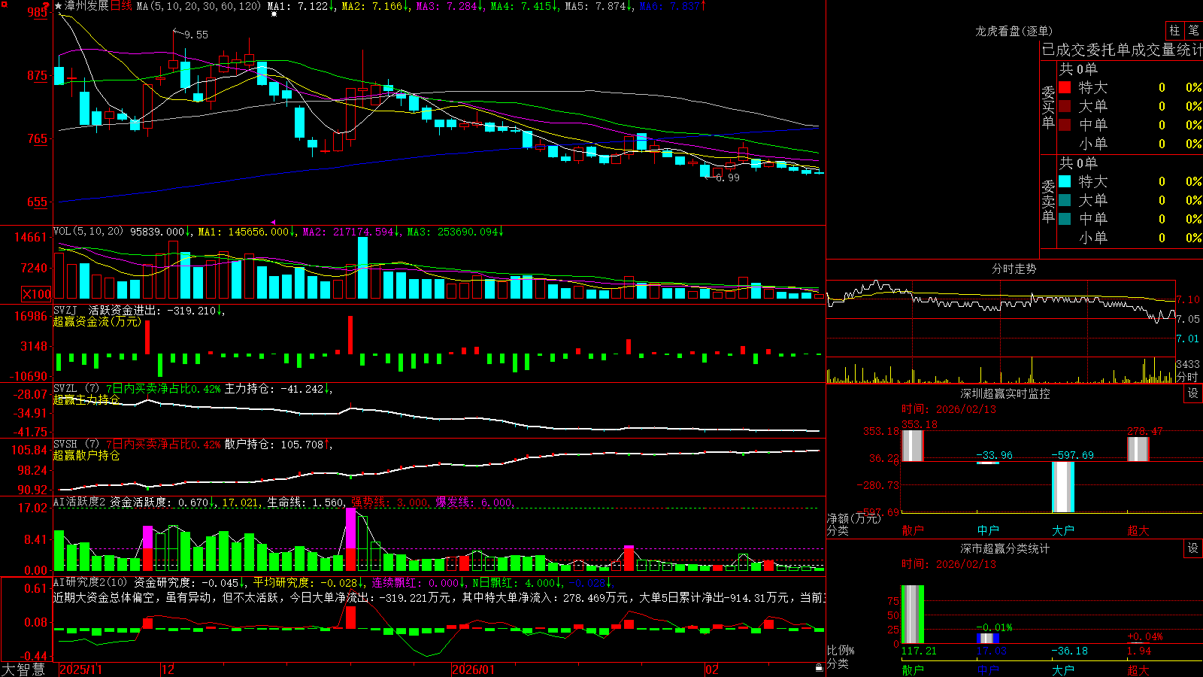Click 强势线: 3.000 label
Screen dimensions: 1203x677
point(390,502)
